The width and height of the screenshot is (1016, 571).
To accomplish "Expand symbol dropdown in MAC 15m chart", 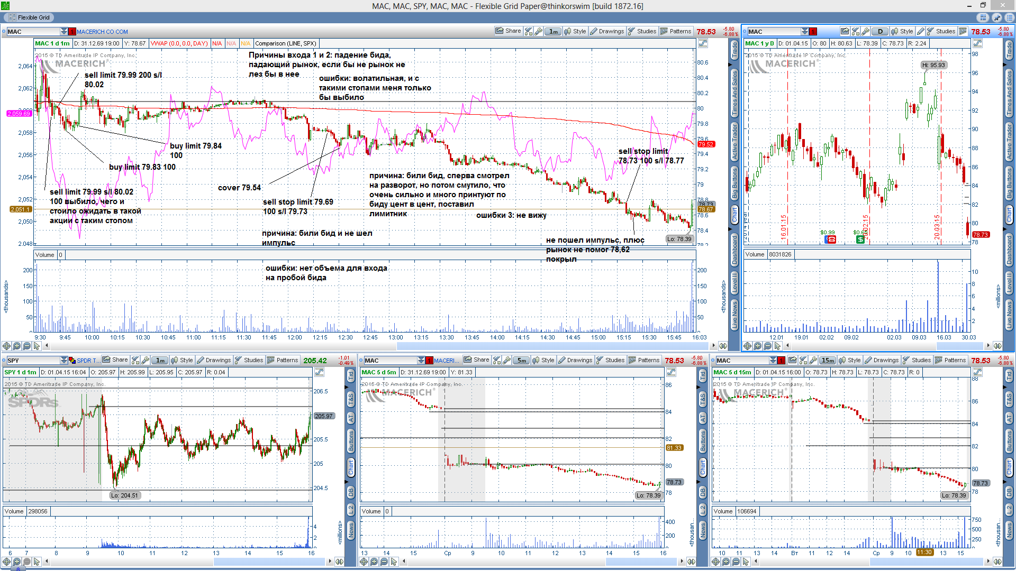I will (x=773, y=361).
